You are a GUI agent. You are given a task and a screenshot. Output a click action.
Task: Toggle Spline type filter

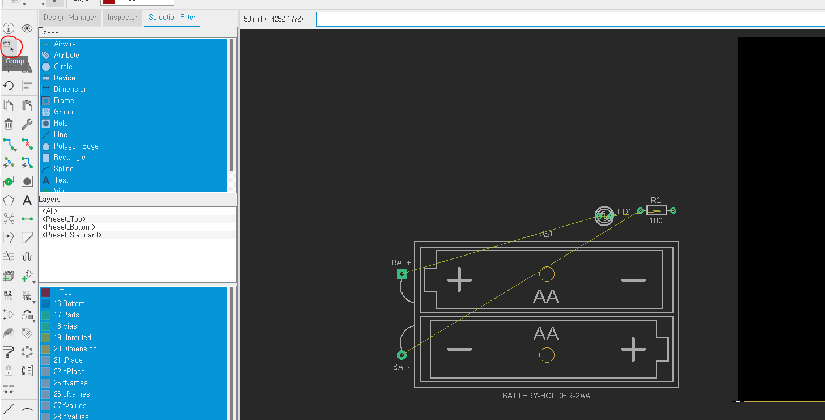coord(134,168)
